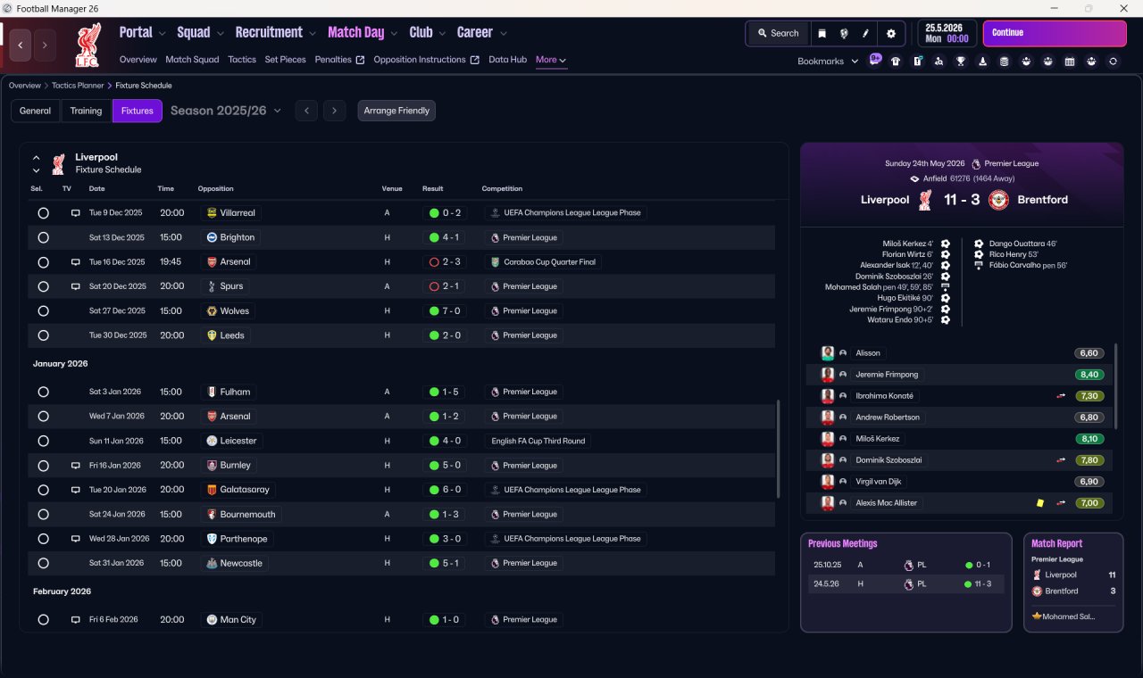This screenshot has height=678, width=1143.
Task: Click the fixture list vertical scrollbar
Action: 779,449
